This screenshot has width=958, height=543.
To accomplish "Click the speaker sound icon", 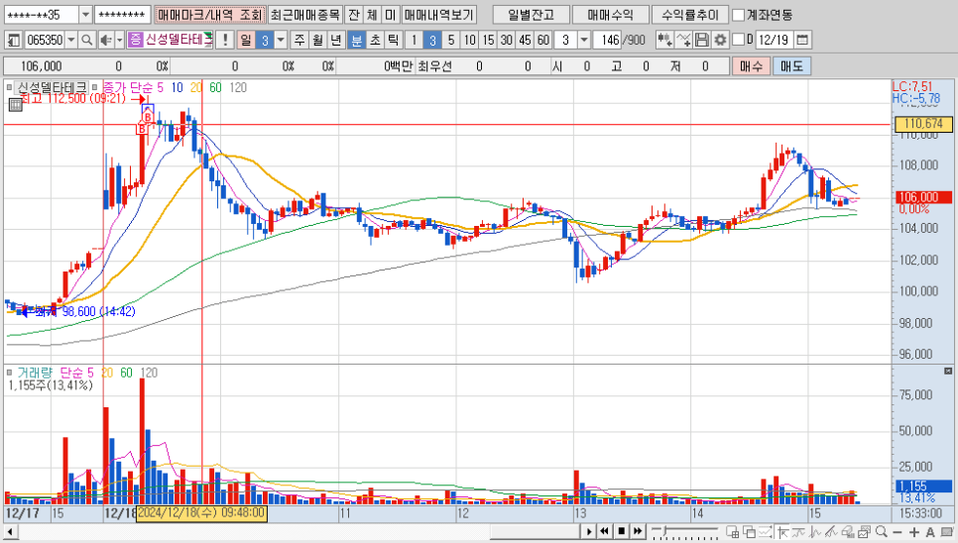I will pyautogui.click(x=105, y=40).
